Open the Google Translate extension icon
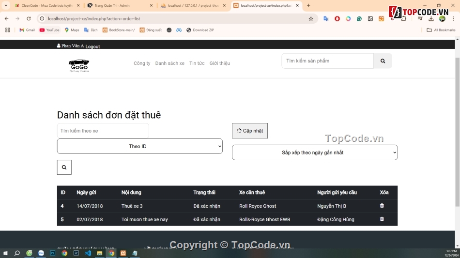The width and height of the screenshot is (460, 258). [326, 19]
